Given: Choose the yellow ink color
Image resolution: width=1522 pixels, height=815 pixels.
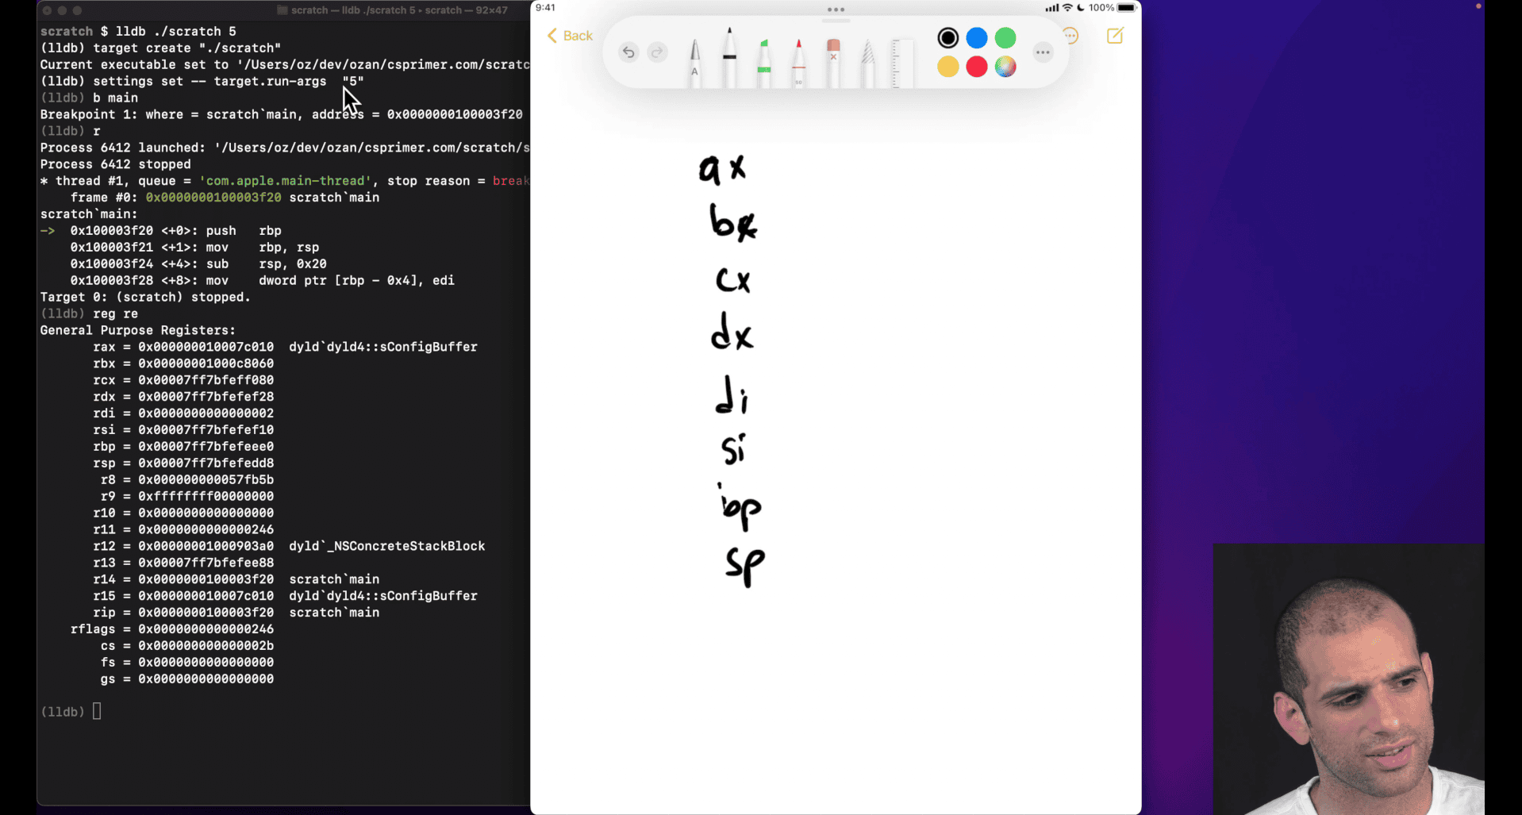Looking at the screenshot, I should pos(947,67).
